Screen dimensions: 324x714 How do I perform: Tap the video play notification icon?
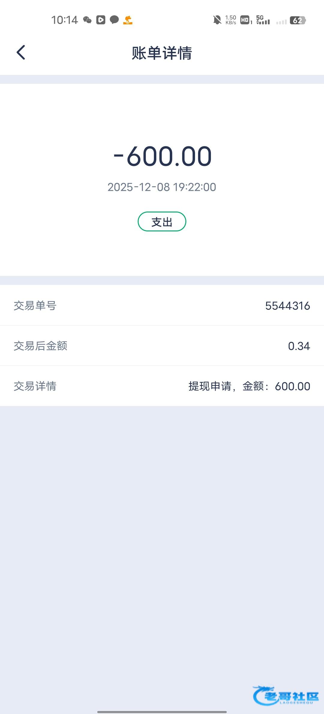(x=101, y=20)
